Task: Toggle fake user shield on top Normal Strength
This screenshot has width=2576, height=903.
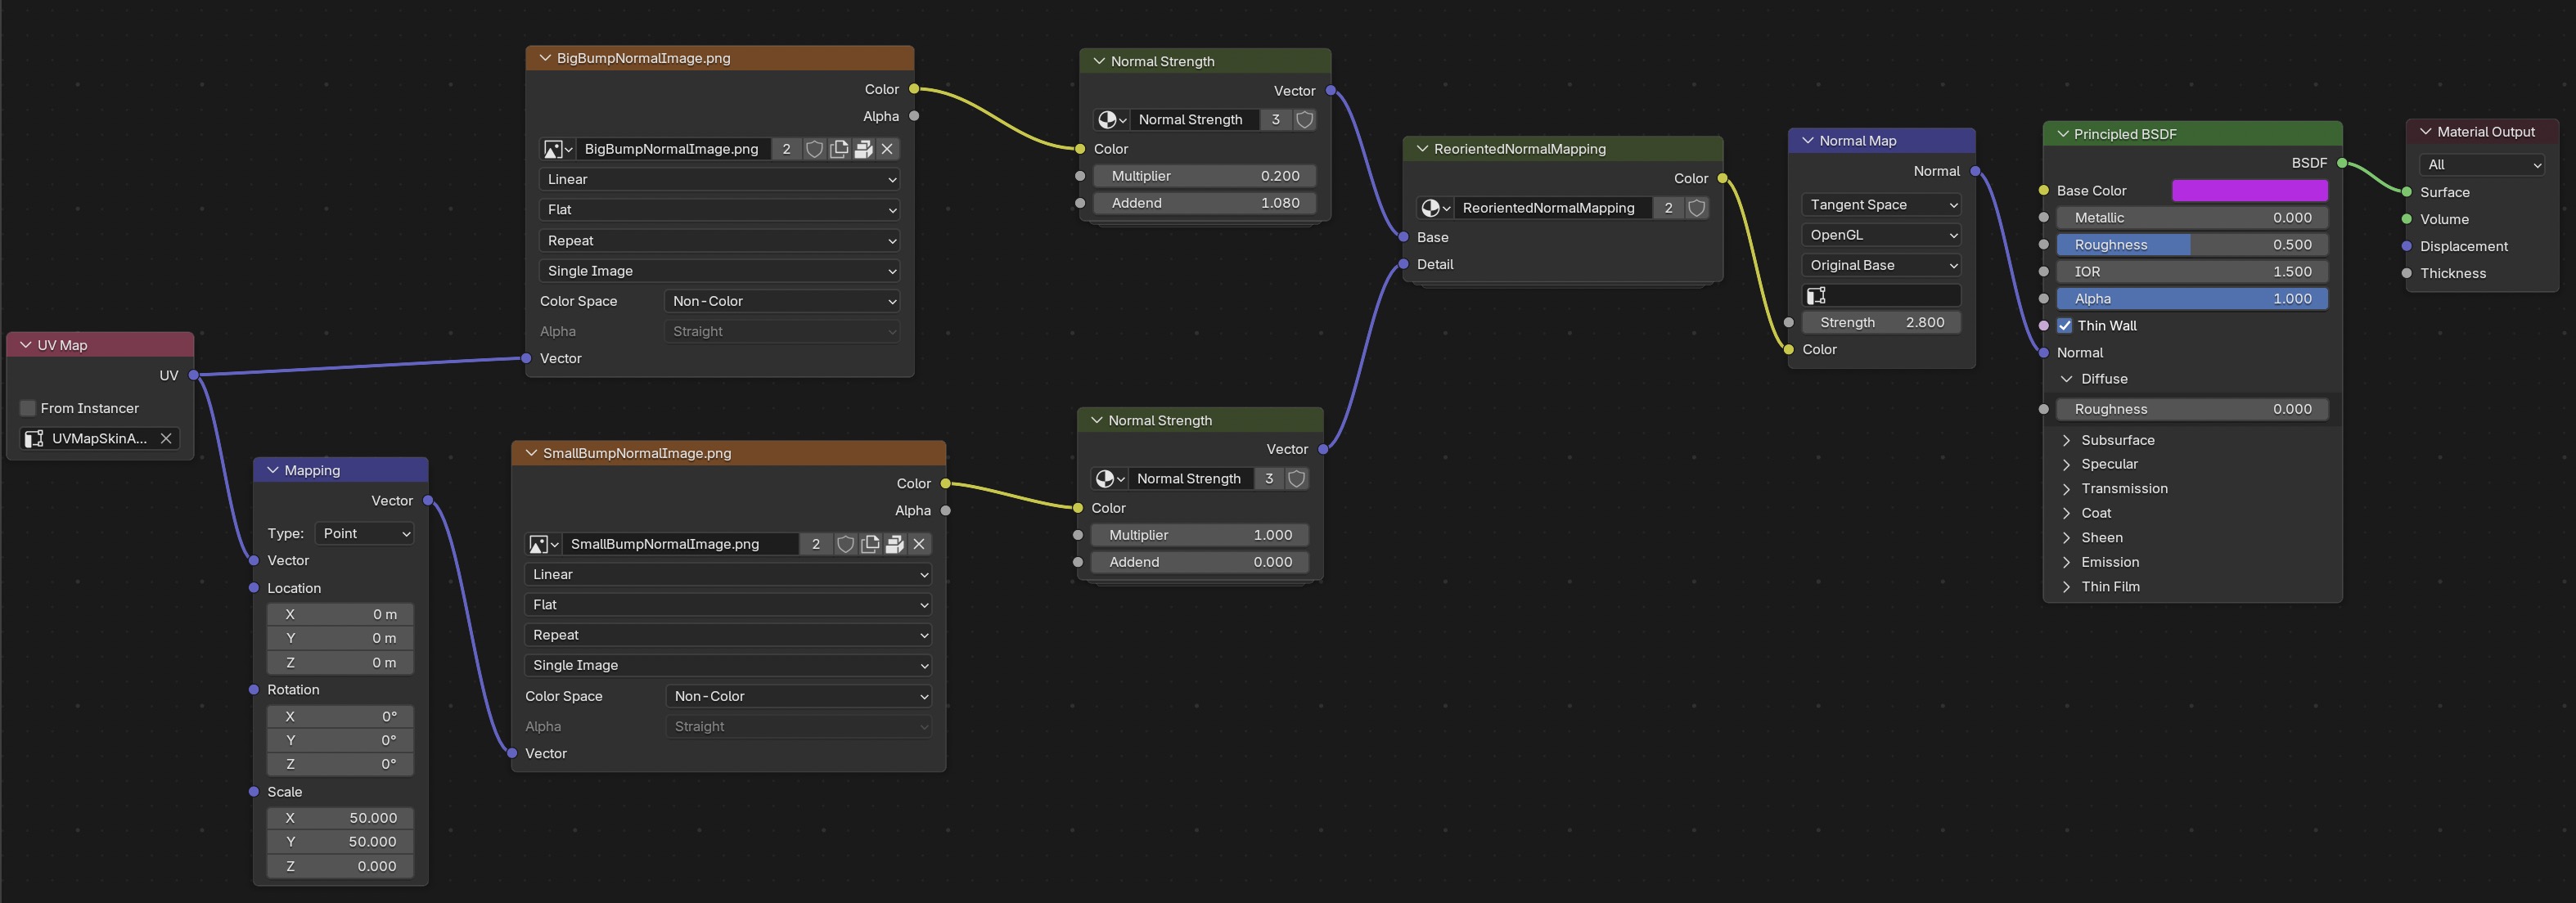Action: 1305,120
